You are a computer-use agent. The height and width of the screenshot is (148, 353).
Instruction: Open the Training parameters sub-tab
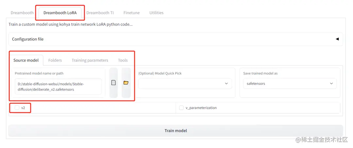pyautogui.click(x=90, y=60)
